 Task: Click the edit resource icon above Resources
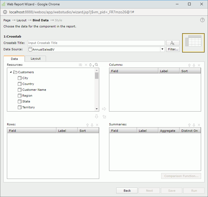(x=81, y=65)
